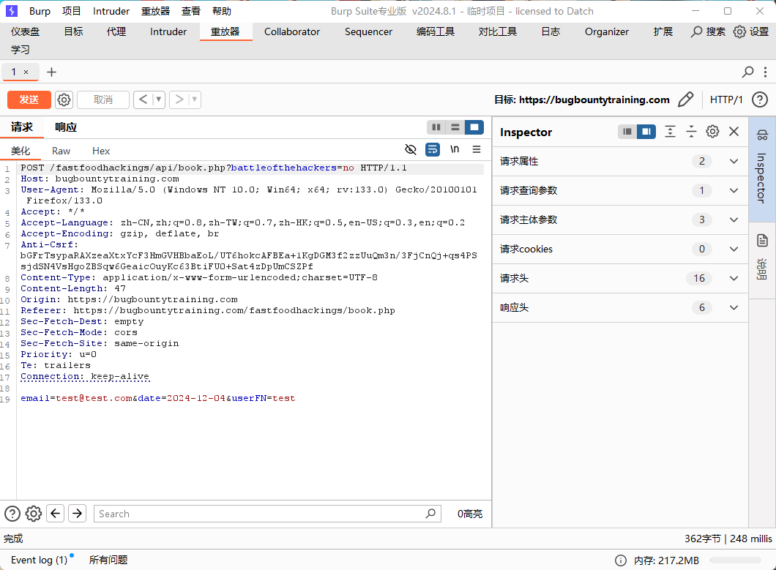Select the 美化 pretty view tab
The height and width of the screenshot is (570, 776).
[x=20, y=151]
